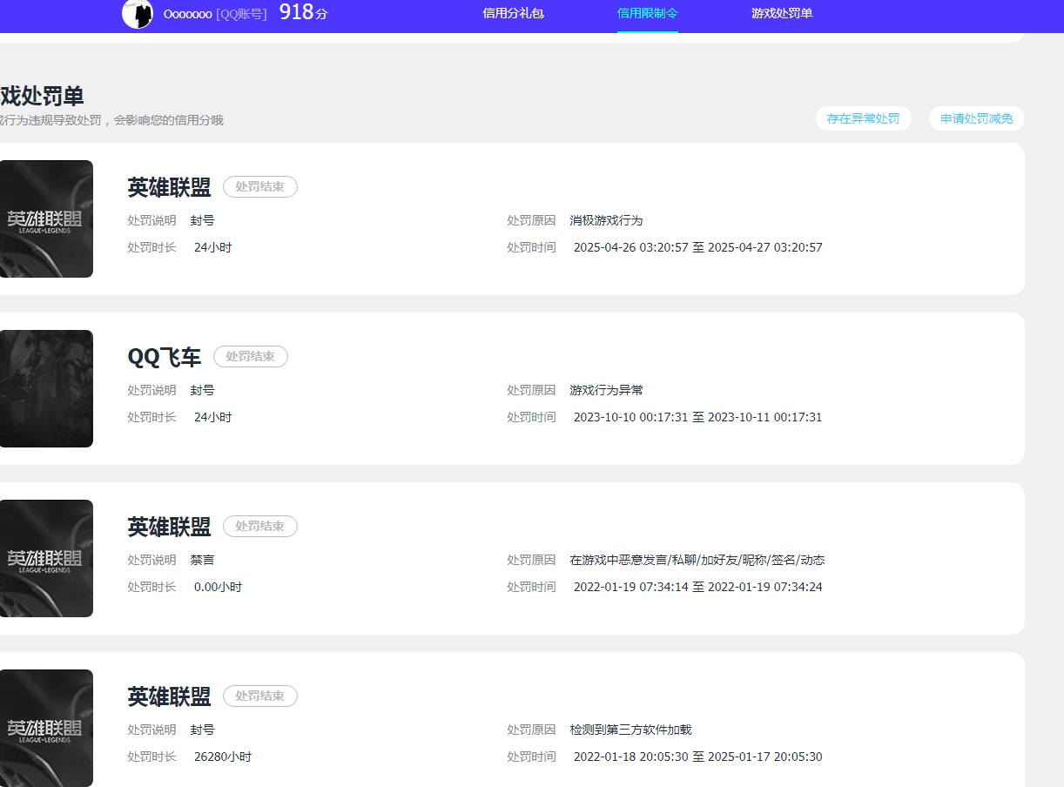Click the 消极游戏行为 penalty reason text
Screen dimensions: 1064x787
pos(606,220)
